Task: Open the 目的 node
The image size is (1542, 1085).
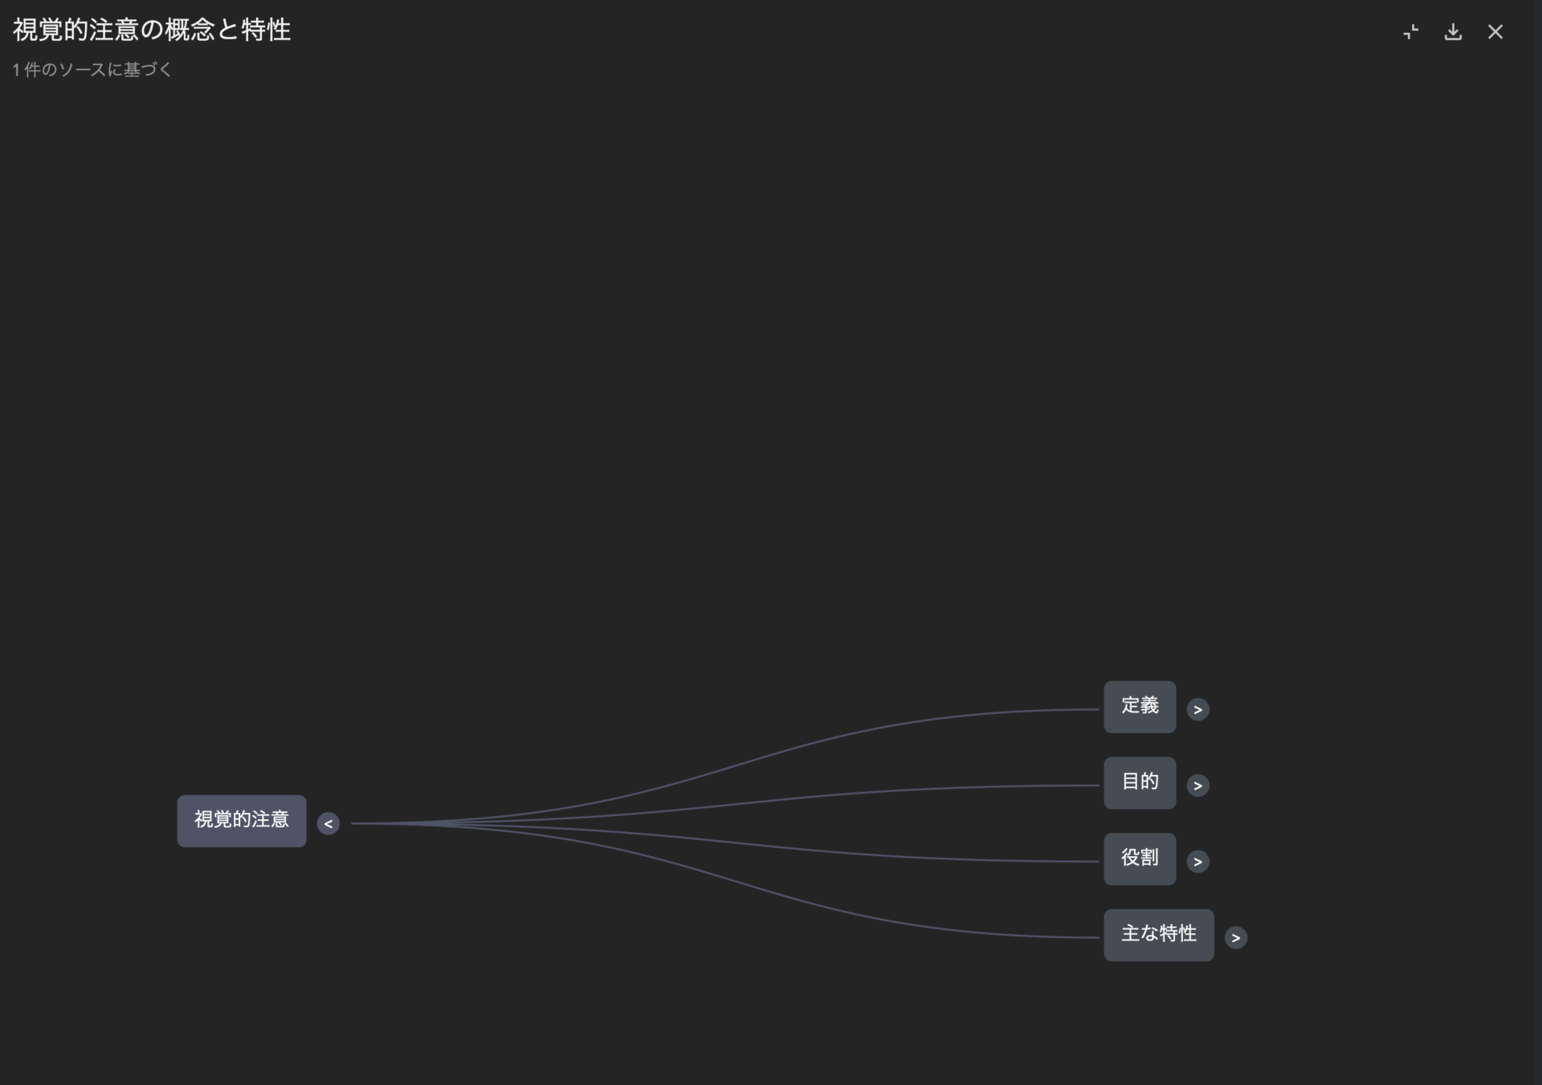Action: (1140, 783)
